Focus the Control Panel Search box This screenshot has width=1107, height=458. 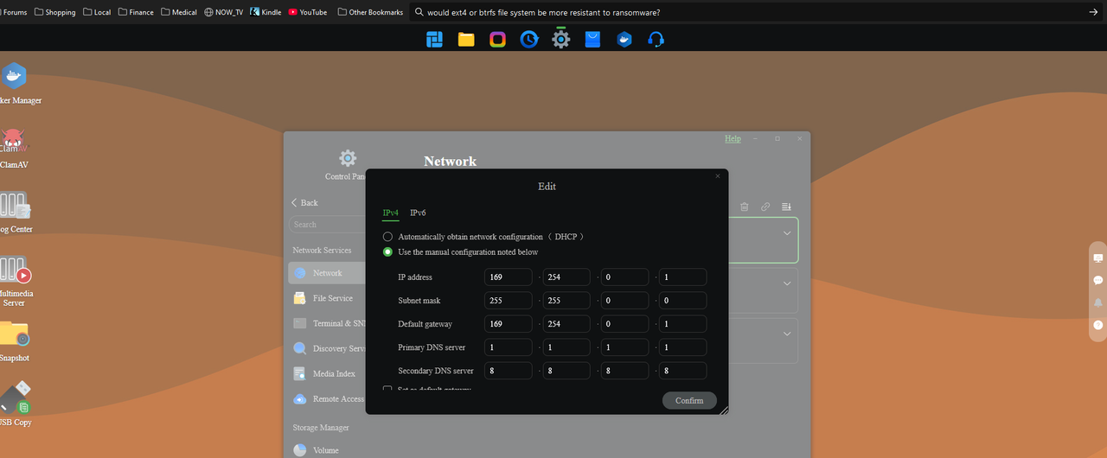pyautogui.click(x=329, y=225)
